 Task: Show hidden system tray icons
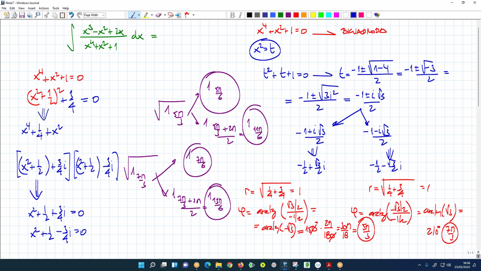click(x=419, y=265)
